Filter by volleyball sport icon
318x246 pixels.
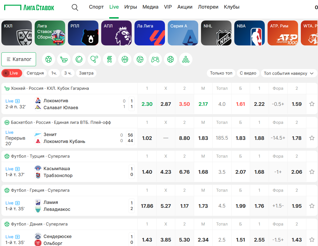[x=140, y=59]
